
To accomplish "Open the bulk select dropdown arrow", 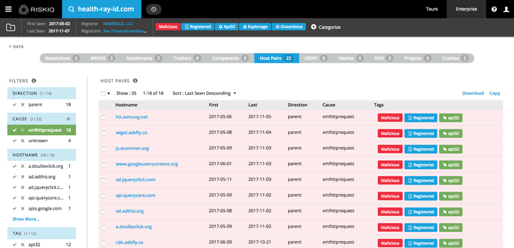I will tap(109, 94).
